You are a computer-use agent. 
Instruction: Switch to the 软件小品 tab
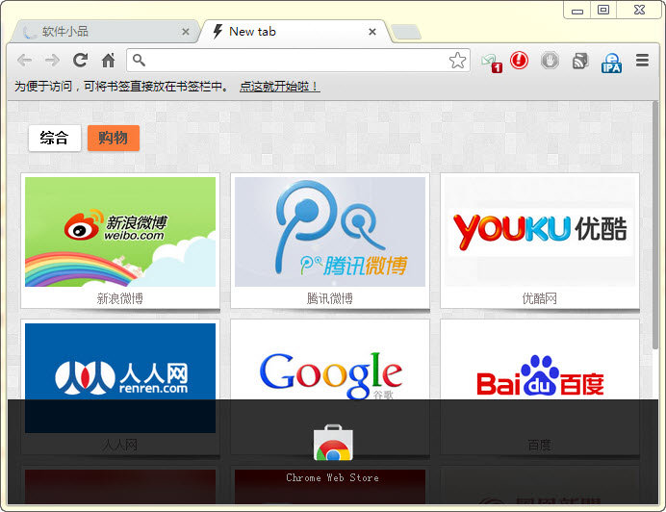click(104, 32)
